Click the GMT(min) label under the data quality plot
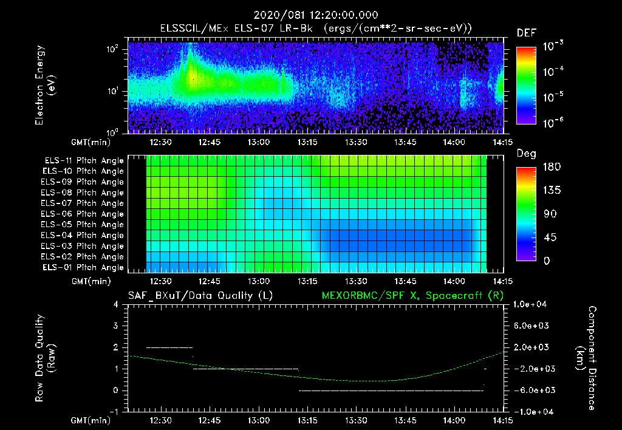Screen dimensions: 622x430 coord(91,420)
